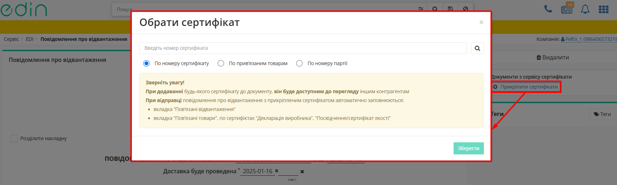Click the 'Зверніть увагу!' notice heading
The image size is (617, 185).
point(165,83)
